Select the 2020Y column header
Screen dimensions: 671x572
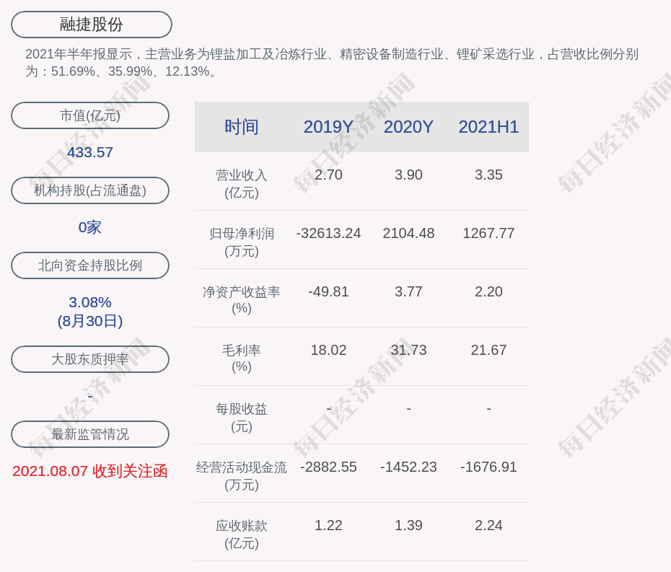coord(408,127)
